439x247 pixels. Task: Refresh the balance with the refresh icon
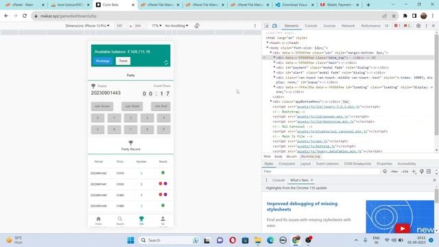166,62
